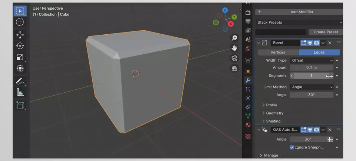The image size is (356, 161).
Task: Open Bevel modifier extra options arrow
Action: [323, 43]
